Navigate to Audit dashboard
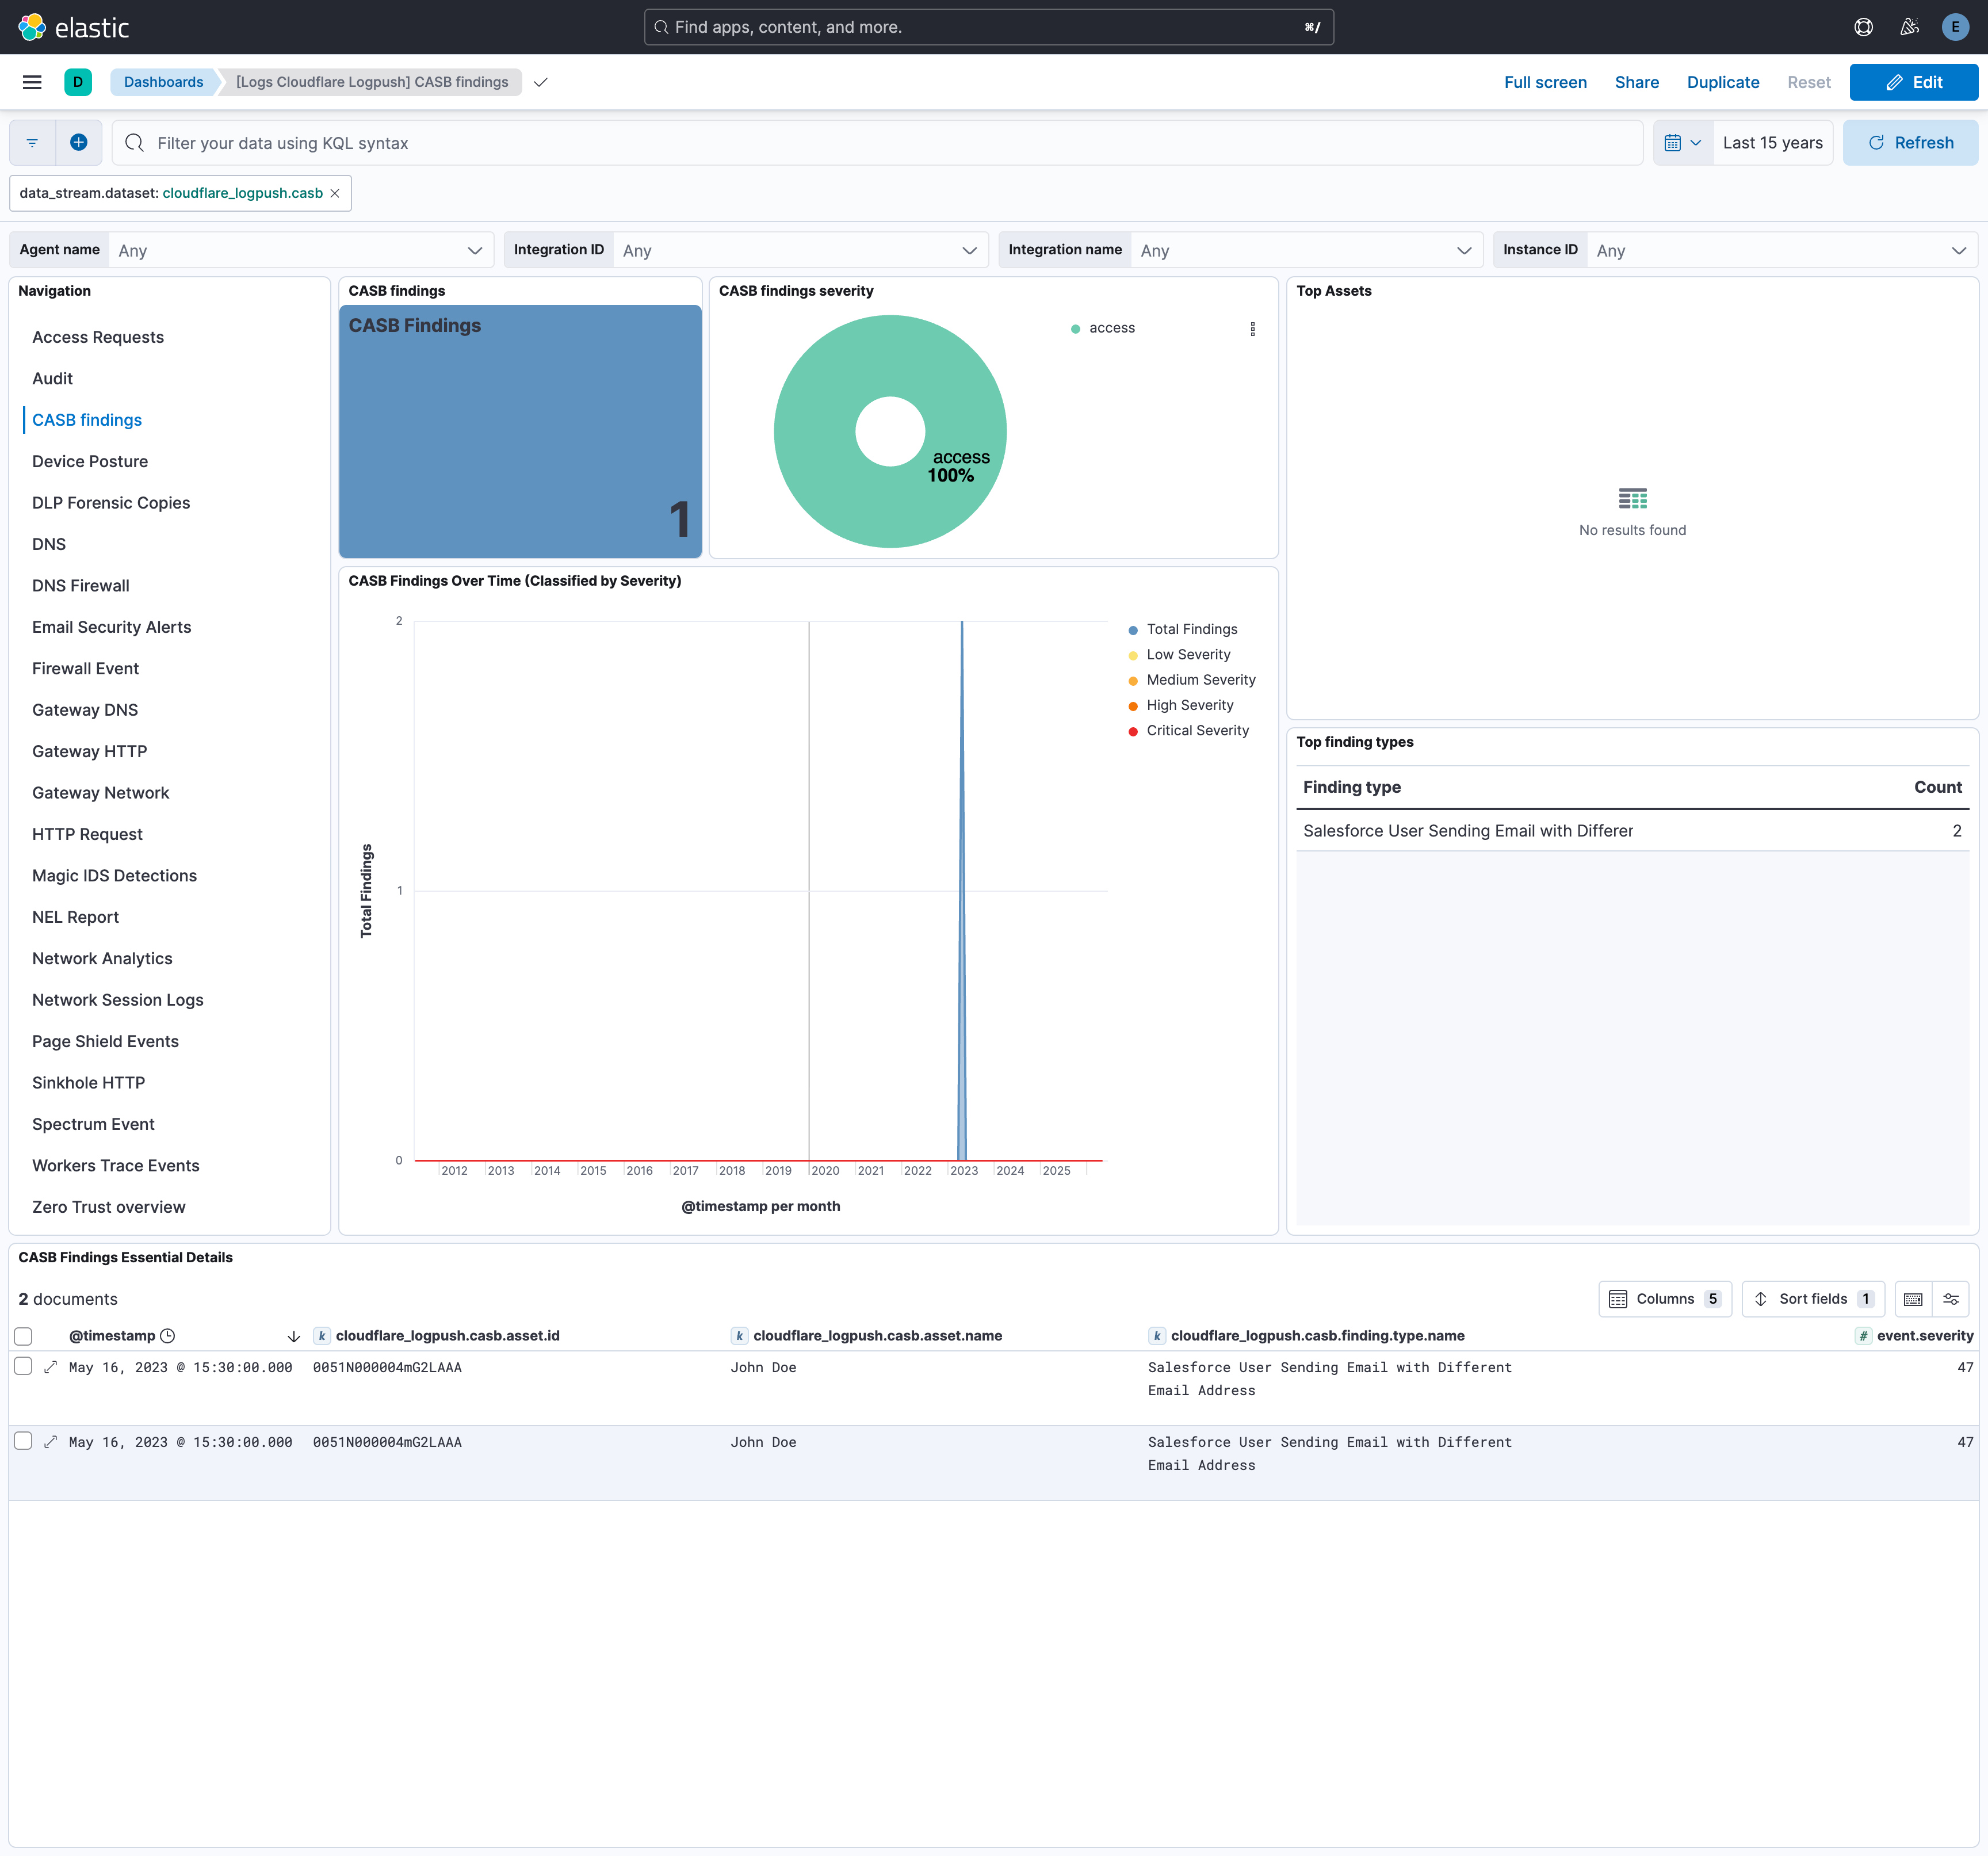This screenshot has height=1856, width=1988. [x=52, y=379]
